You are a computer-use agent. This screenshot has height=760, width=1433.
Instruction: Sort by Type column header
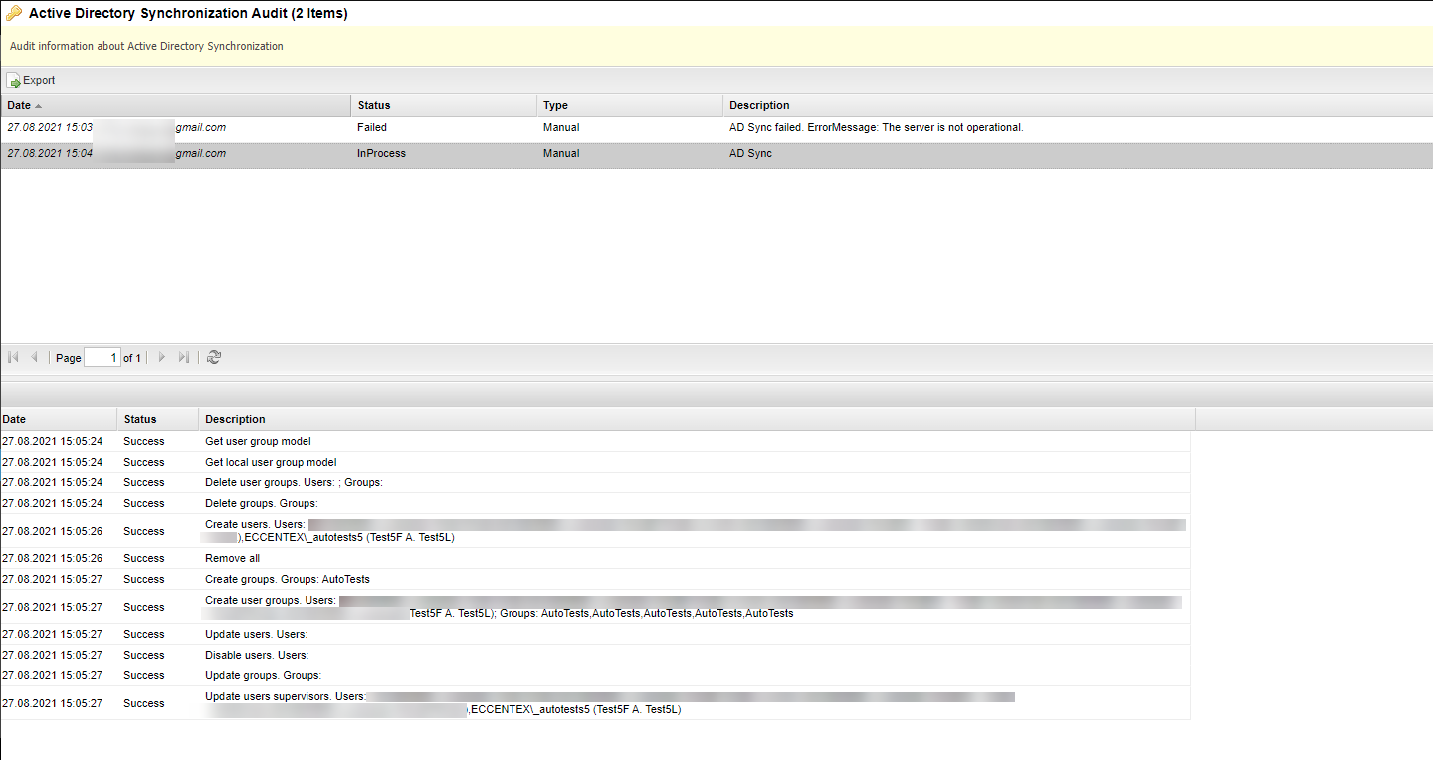555,105
